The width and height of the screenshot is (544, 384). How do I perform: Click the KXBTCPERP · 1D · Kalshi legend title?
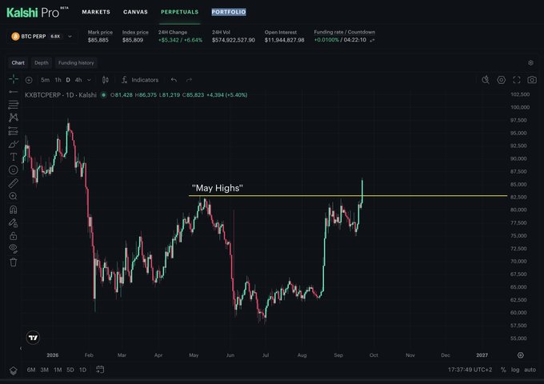tap(61, 95)
